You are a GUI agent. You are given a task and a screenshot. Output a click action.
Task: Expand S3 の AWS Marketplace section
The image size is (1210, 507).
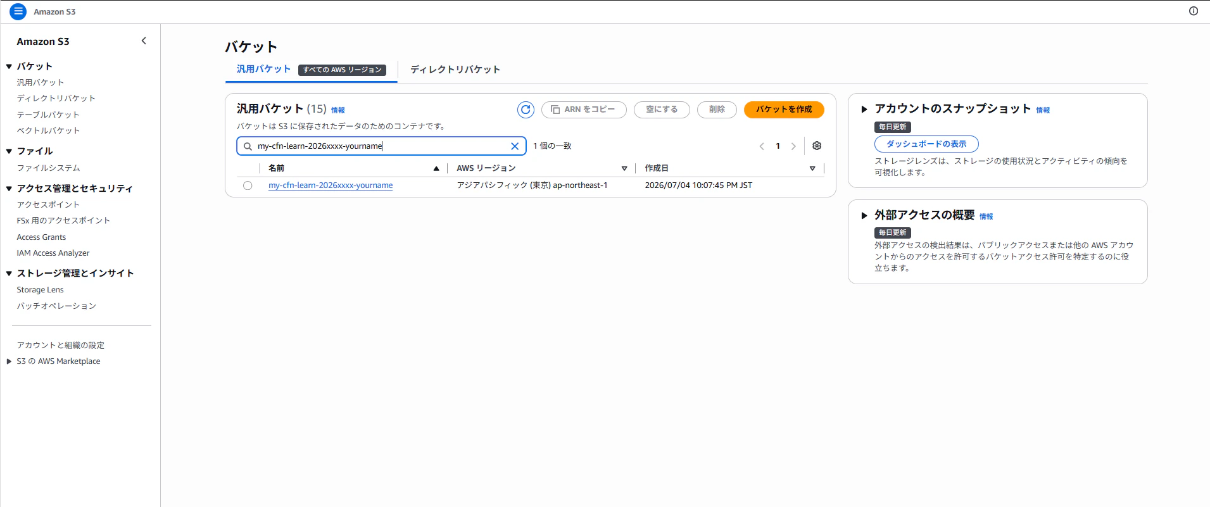9,361
